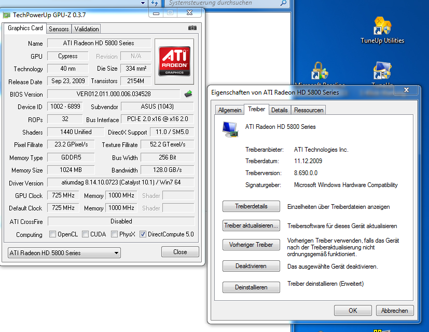This screenshot has height=332, width=429.
Task: Click the GPU-Z title bar app icon
Action: coord(7,15)
